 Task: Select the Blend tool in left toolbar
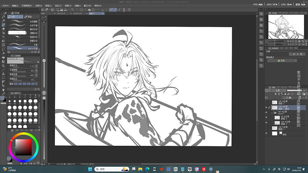point(3,41)
